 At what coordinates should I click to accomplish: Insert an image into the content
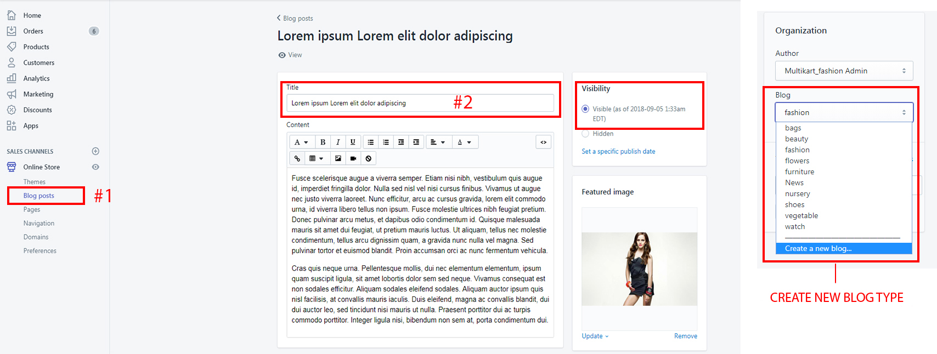coord(338,159)
